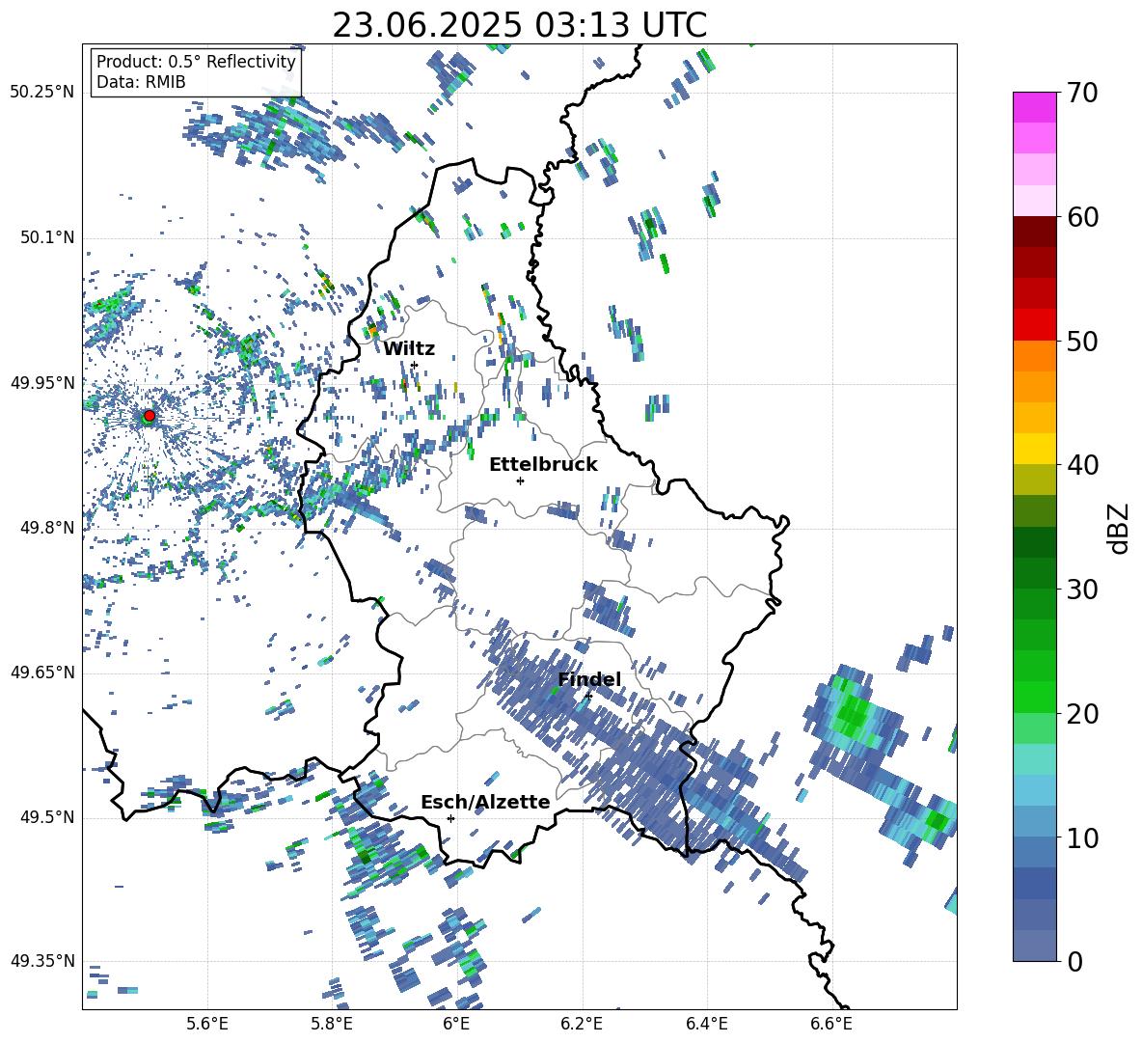1142x1043 pixels.
Task: Click the 50.1°N latitude label
Action: (x=46, y=238)
